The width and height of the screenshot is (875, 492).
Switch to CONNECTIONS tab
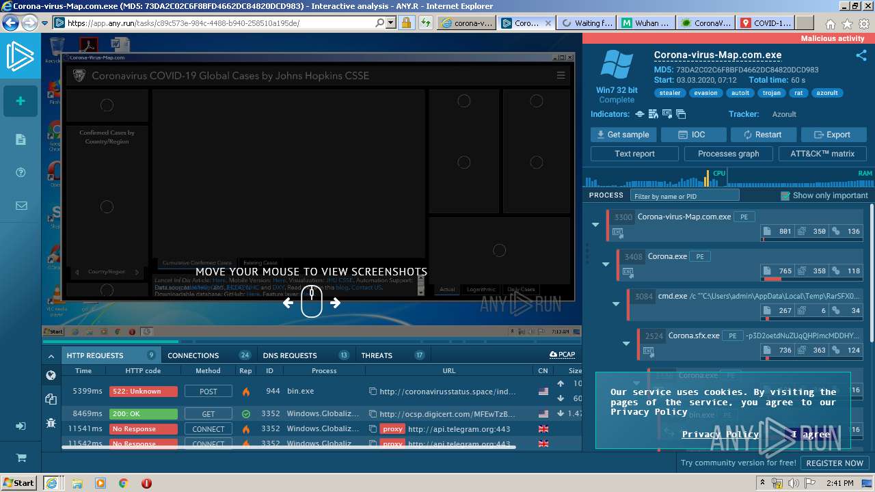tap(209, 355)
